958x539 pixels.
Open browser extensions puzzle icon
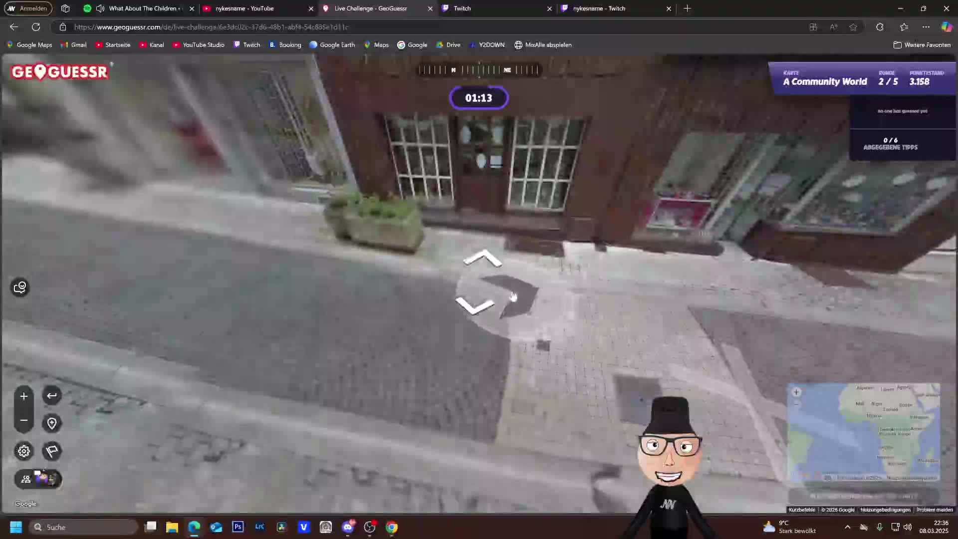click(880, 27)
